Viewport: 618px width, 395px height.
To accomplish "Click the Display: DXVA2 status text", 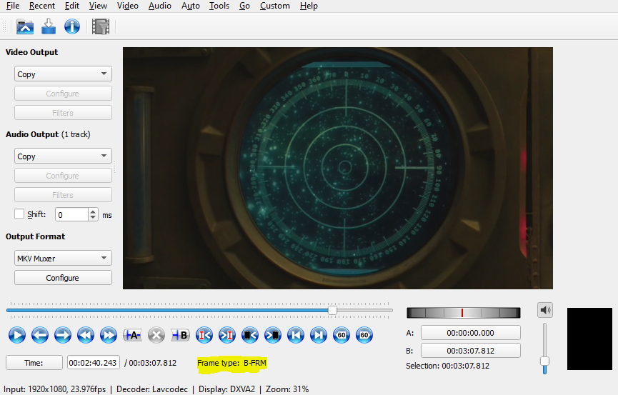I will 227,389.
